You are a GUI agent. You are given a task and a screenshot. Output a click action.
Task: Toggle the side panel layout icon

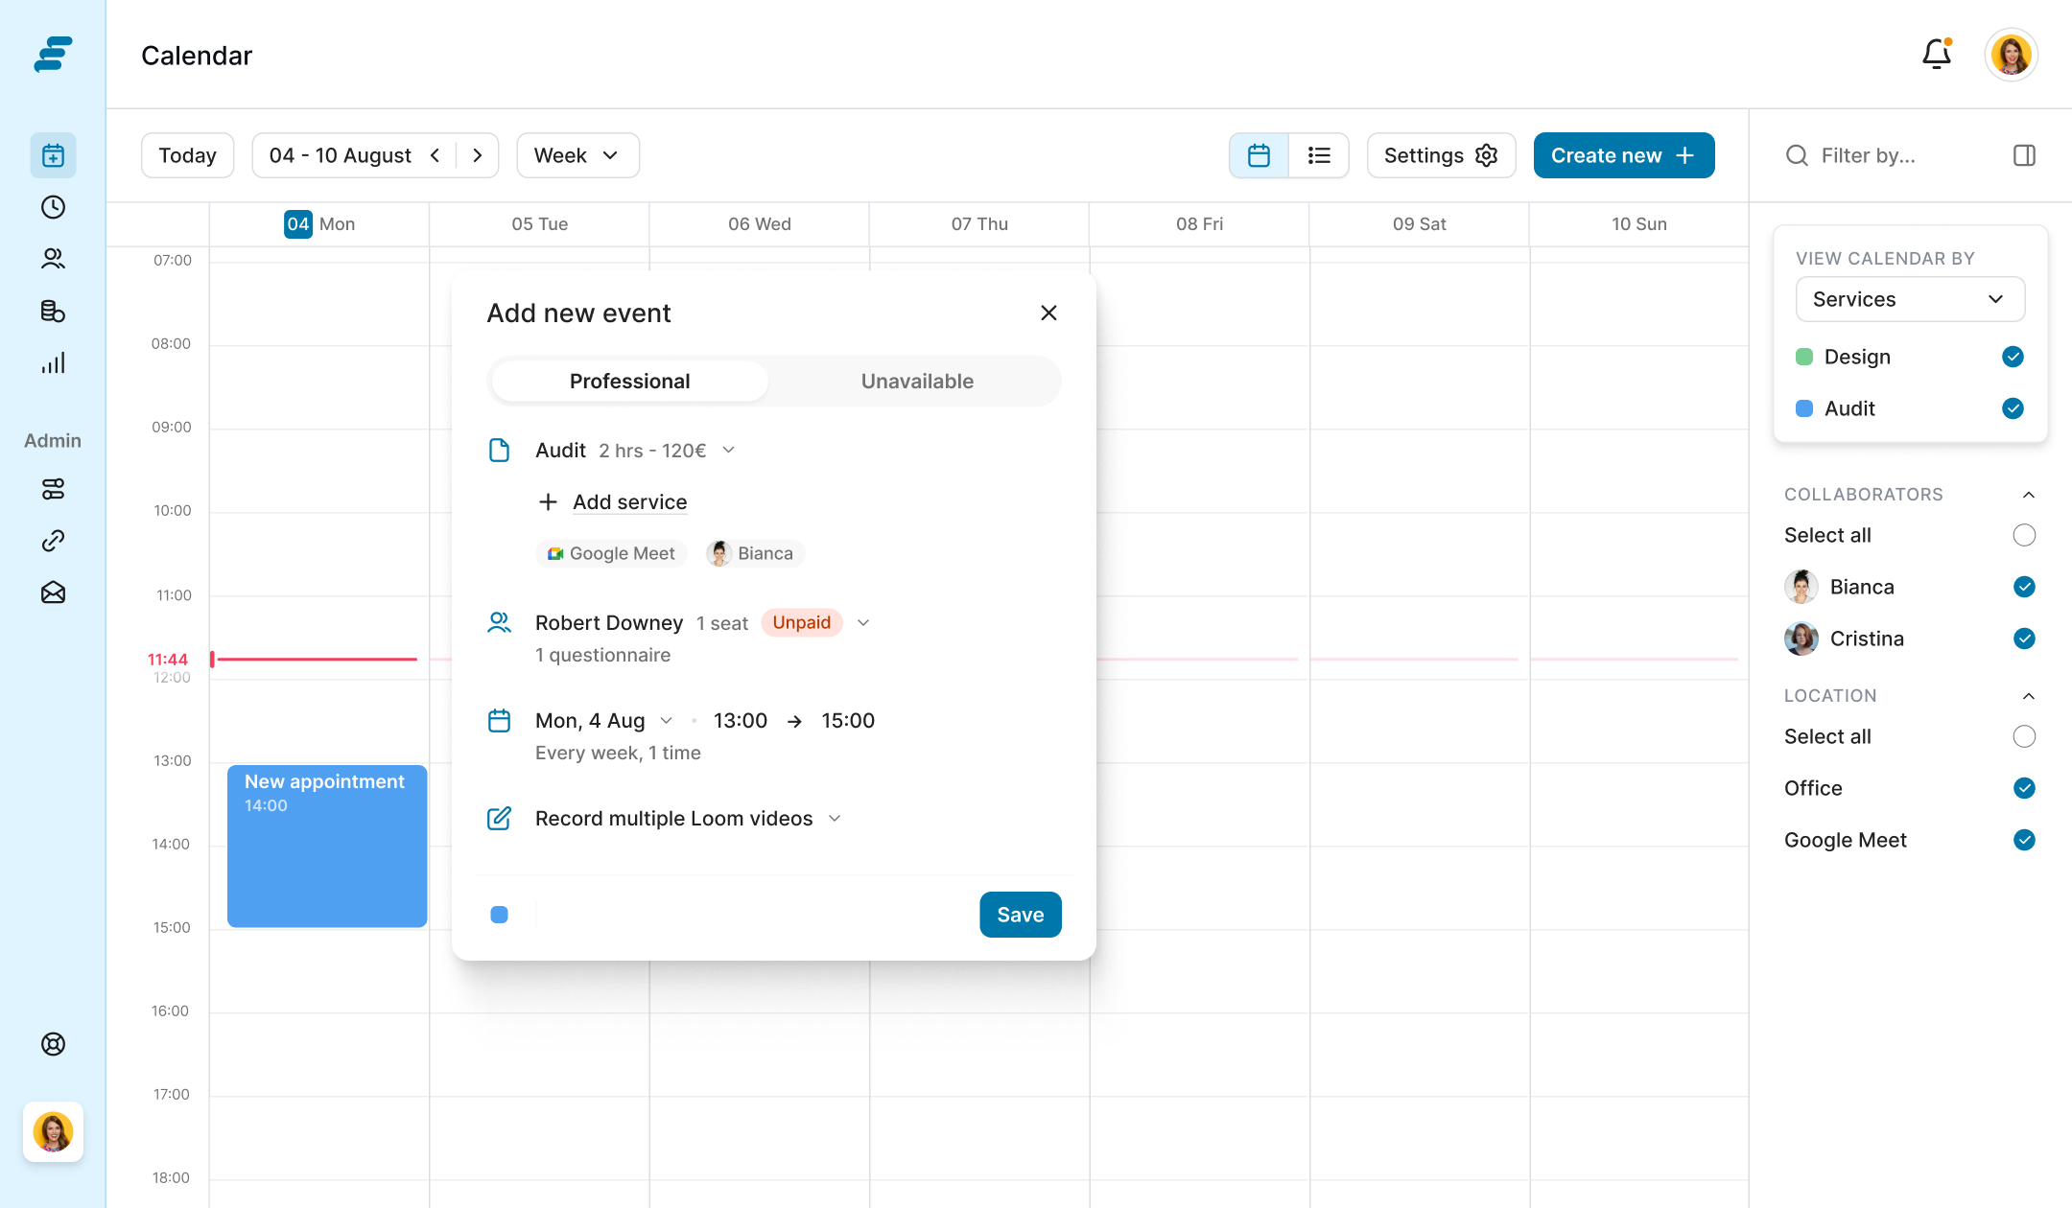click(x=2024, y=155)
